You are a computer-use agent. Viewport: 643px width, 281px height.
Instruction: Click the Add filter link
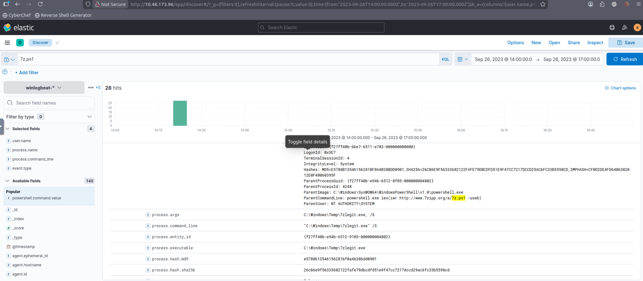point(27,73)
